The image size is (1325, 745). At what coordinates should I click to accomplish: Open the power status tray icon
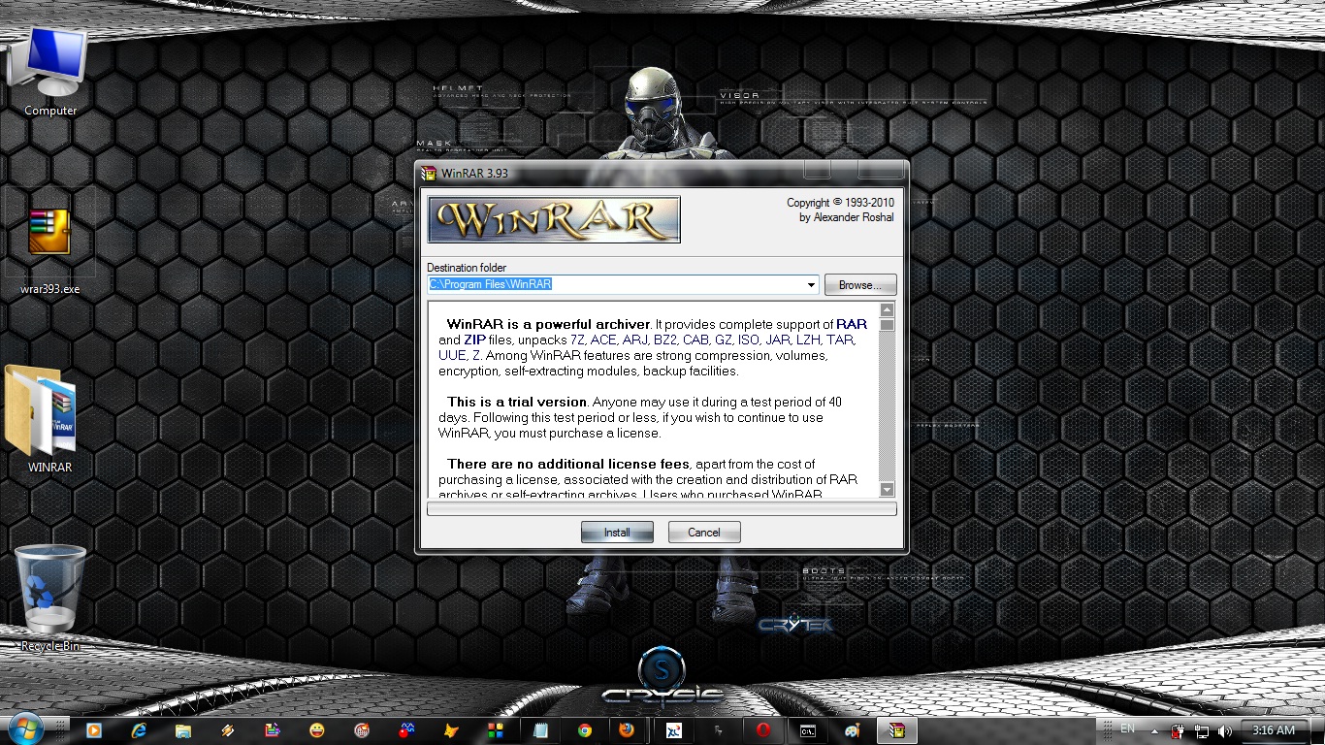click(1179, 730)
